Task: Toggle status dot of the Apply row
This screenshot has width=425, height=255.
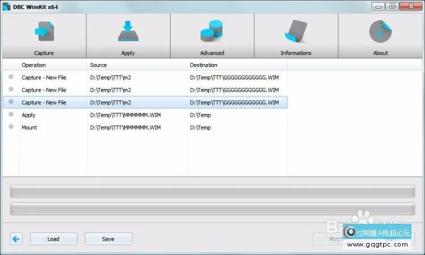Action: (11, 114)
